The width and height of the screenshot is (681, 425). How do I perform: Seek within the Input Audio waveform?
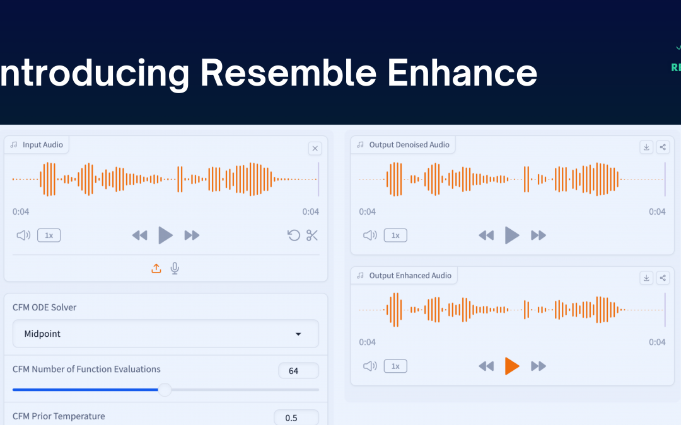click(x=165, y=179)
